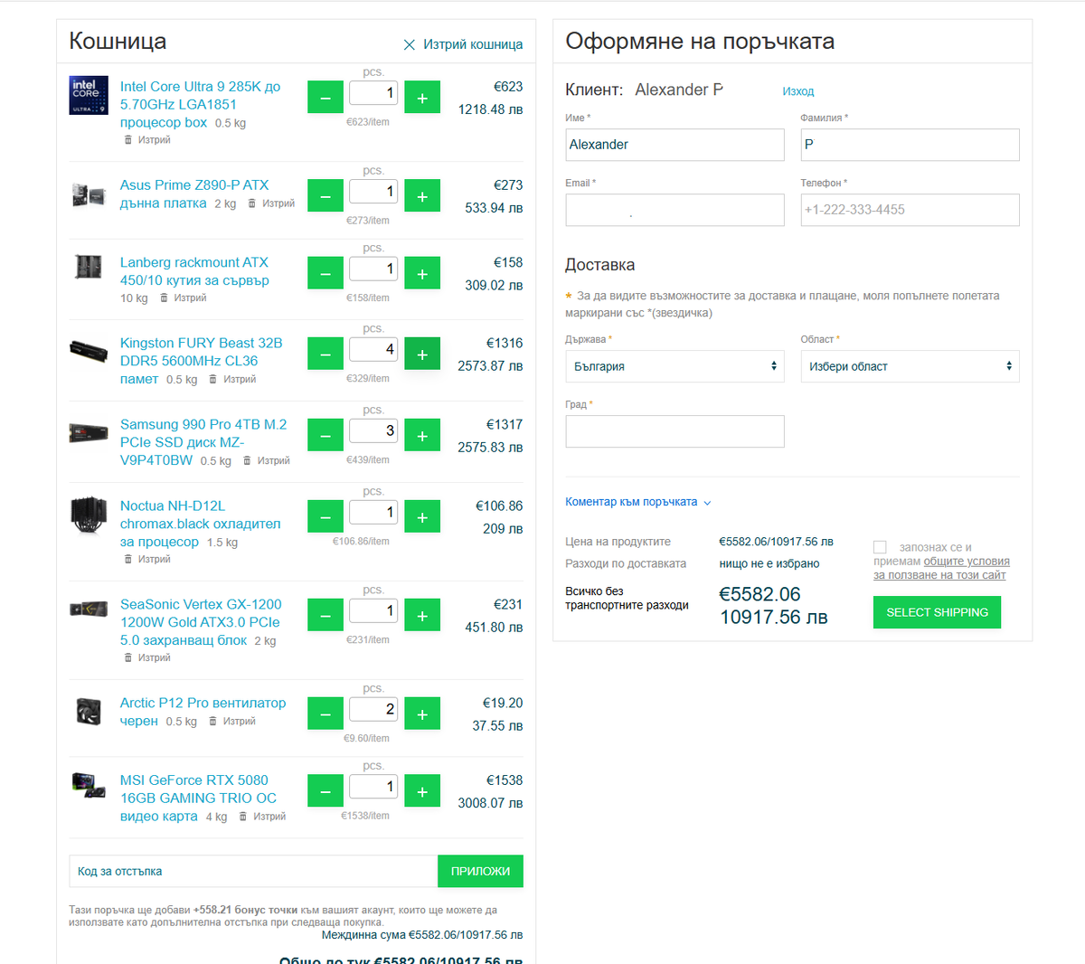
Task: Open Asus Prime Z890-P ATX product link
Action: 194,194
